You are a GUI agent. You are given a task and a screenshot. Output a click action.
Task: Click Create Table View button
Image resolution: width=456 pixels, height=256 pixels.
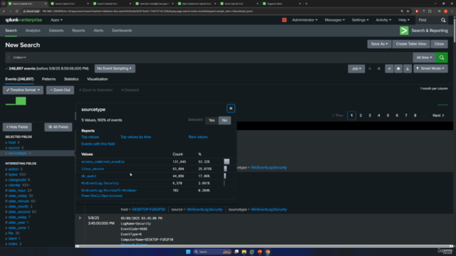coord(410,44)
